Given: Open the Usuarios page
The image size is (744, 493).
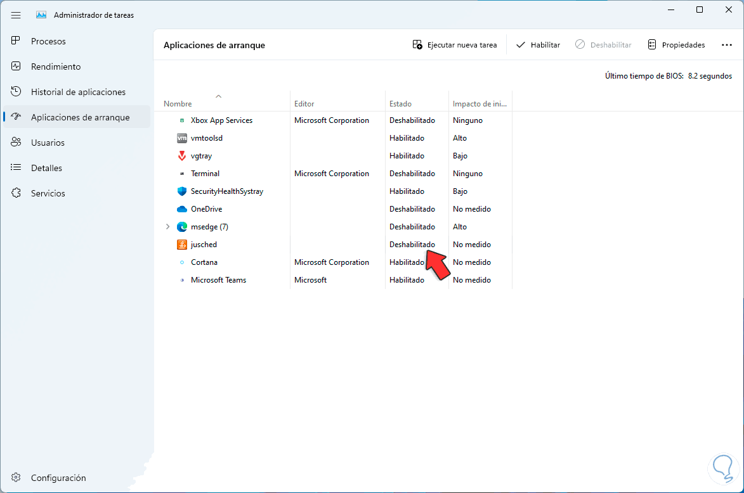Looking at the screenshot, I should pos(76,143).
